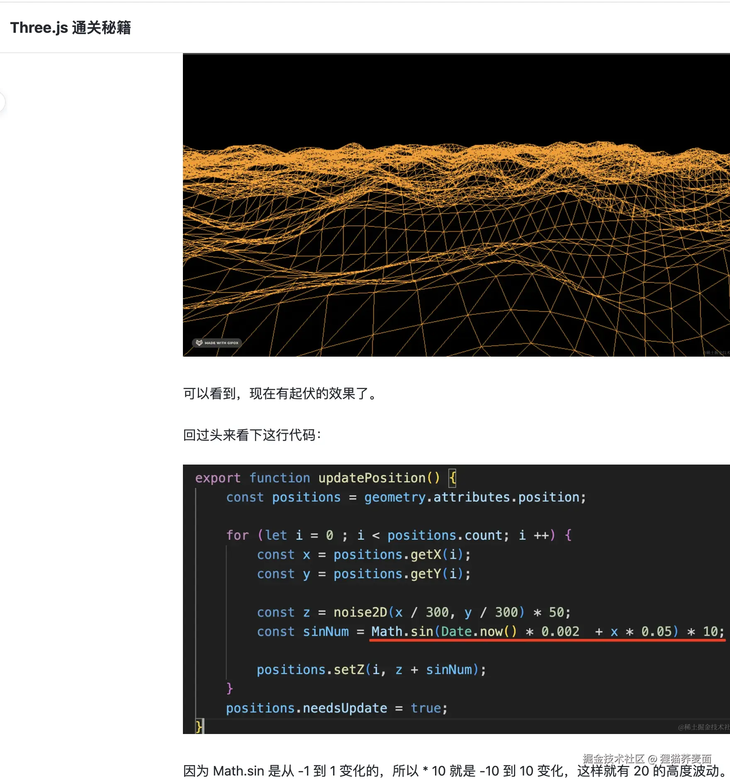
Task: Click the for loop line in code
Action: tap(398, 535)
